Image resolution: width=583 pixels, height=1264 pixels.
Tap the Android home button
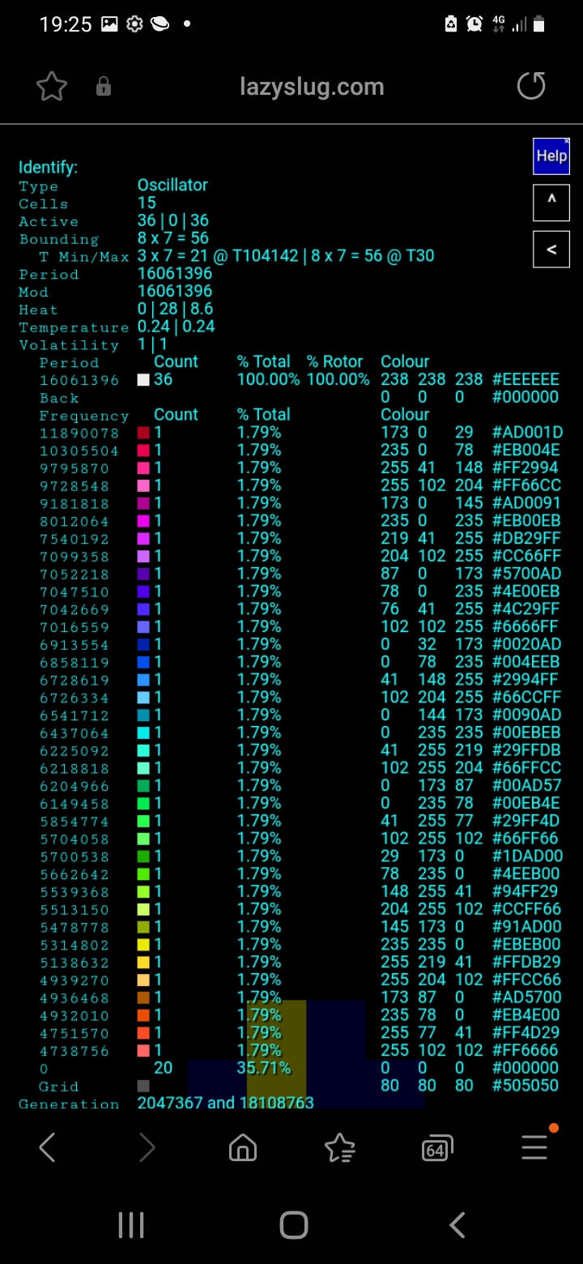tap(293, 1225)
